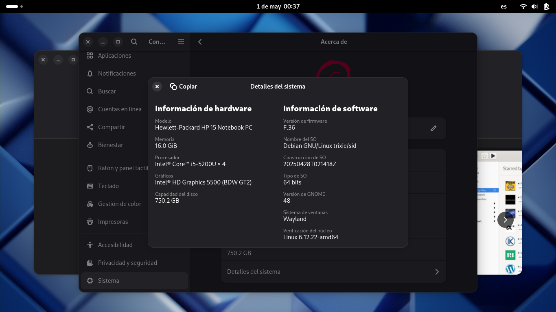
Task: Open the clock and calendar in top bar
Action: click(x=278, y=6)
